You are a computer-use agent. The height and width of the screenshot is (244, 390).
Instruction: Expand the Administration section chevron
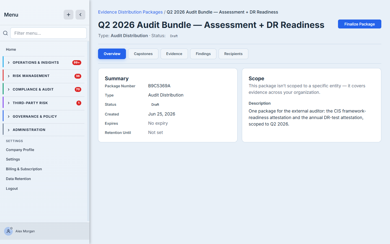(x=9, y=130)
